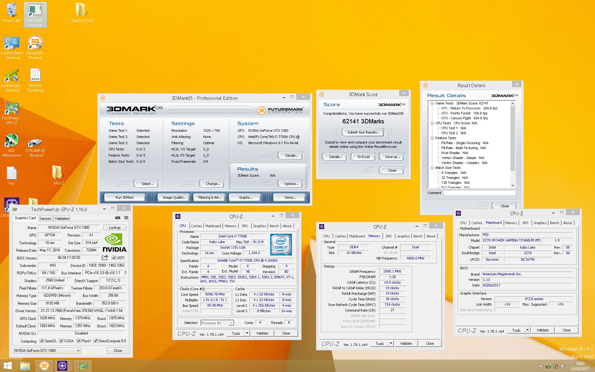Launch the 3dmark05 shortcut desktop icon
Viewport: 595px width, 372px height.
coord(35,48)
